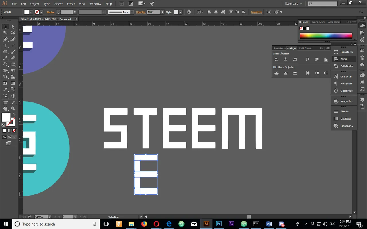367x229 pixels.
Task: Open the Layers panel icon in dock
Action: [x=362, y=100]
